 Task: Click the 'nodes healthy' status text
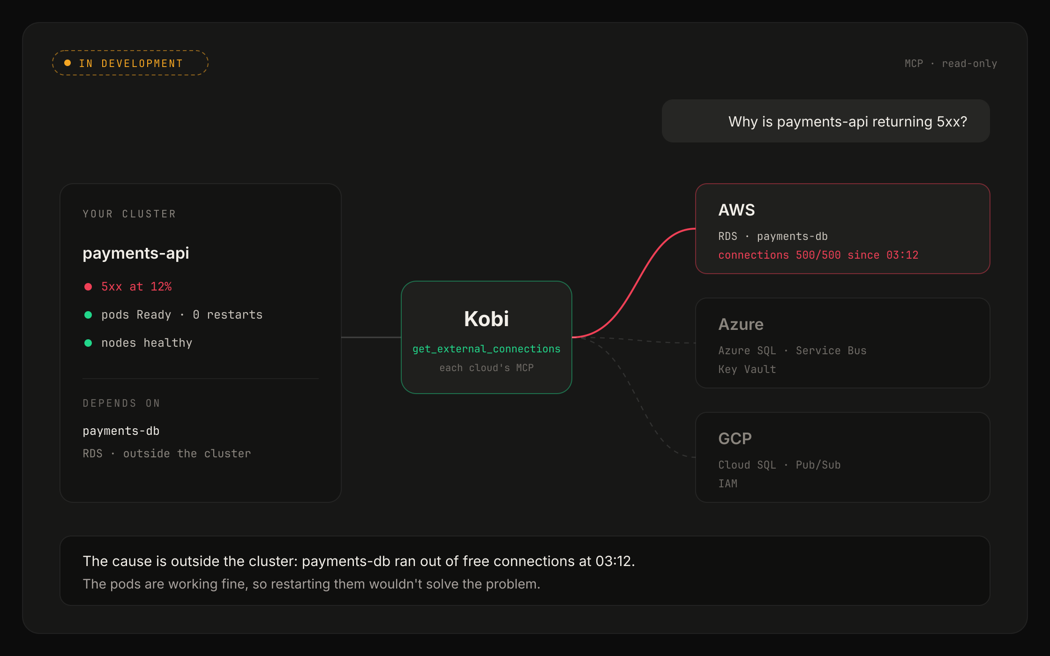coord(147,343)
